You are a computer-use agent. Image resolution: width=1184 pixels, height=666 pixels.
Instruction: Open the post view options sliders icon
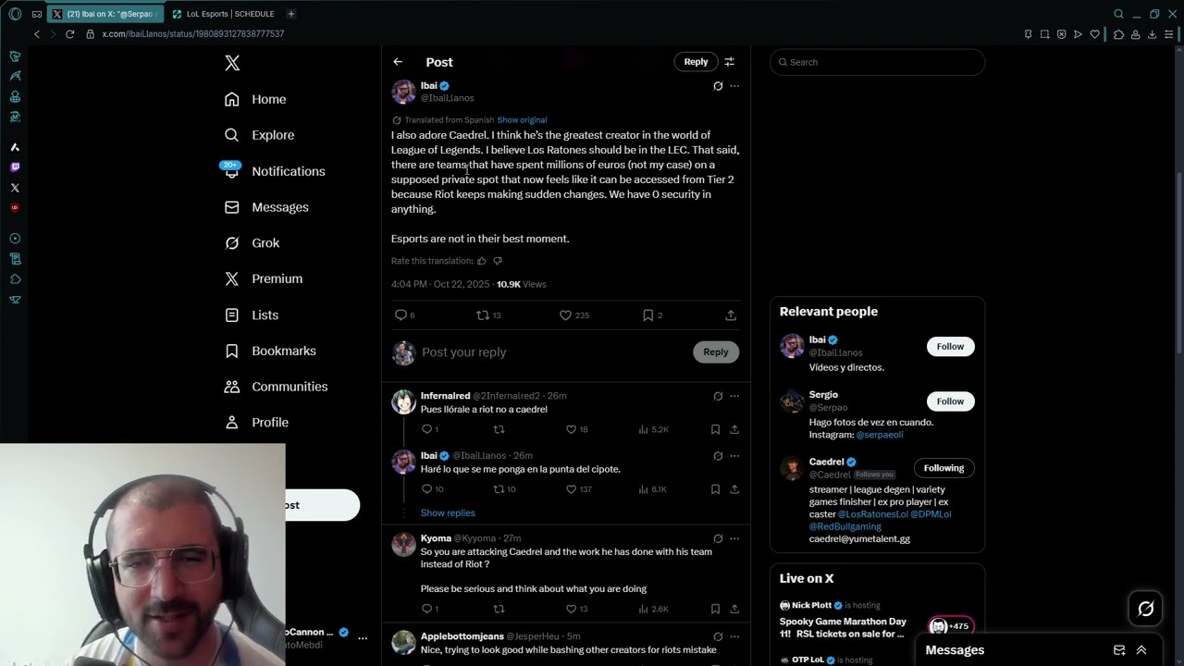(x=730, y=62)
